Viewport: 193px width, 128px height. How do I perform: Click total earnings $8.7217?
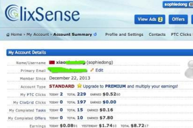140,126
